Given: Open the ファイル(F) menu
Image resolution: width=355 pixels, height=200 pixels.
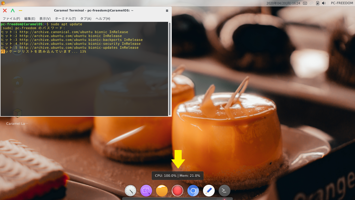Looking at the screenshot, I should coord(11,18).
